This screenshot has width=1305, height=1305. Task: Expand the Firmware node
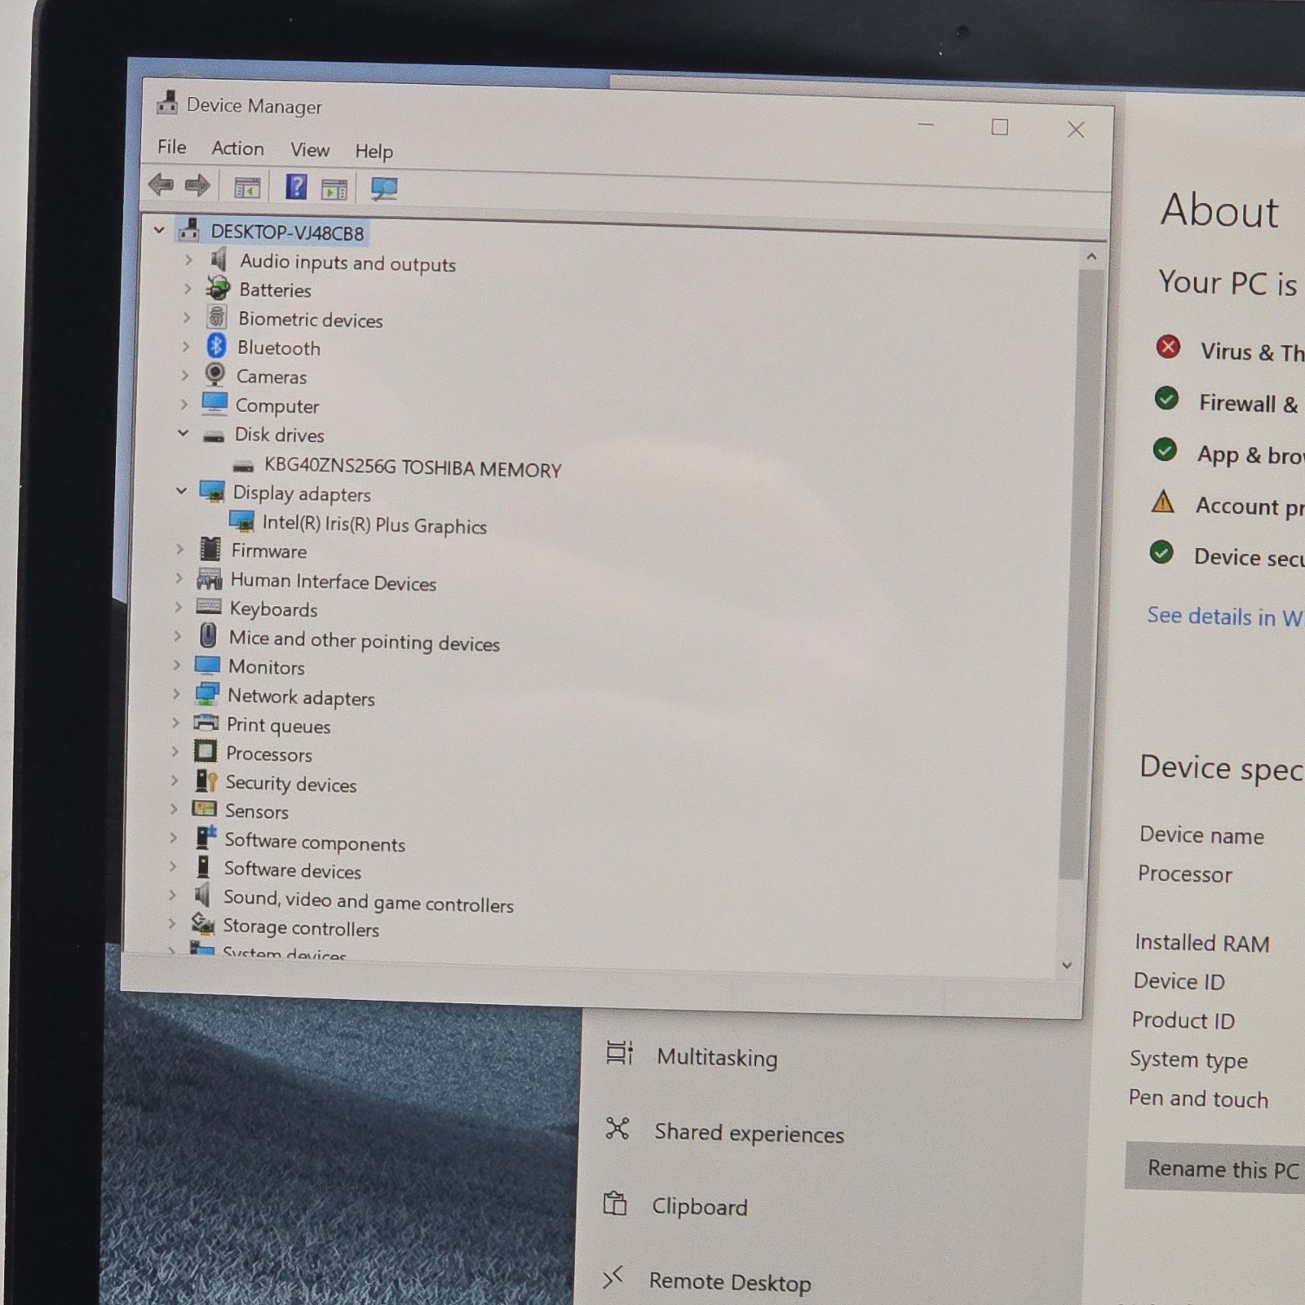click(x=180, y=549)
